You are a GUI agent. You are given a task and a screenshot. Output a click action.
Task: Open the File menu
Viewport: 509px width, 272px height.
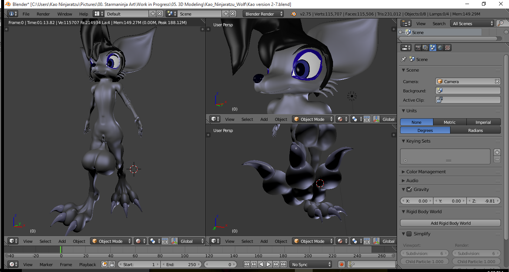click(x=26, y=14)
